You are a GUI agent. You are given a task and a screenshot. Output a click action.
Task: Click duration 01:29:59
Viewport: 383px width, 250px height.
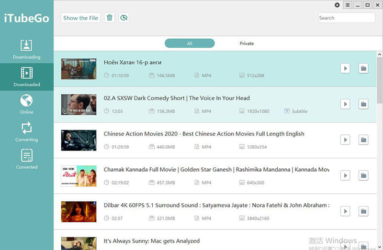(x=120, y=147)
